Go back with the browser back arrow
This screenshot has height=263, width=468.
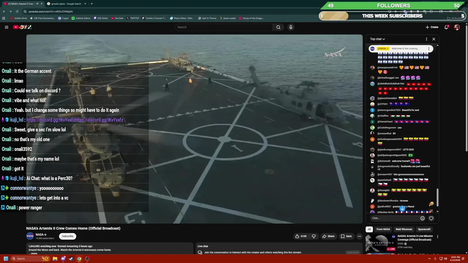click(4, 11)
